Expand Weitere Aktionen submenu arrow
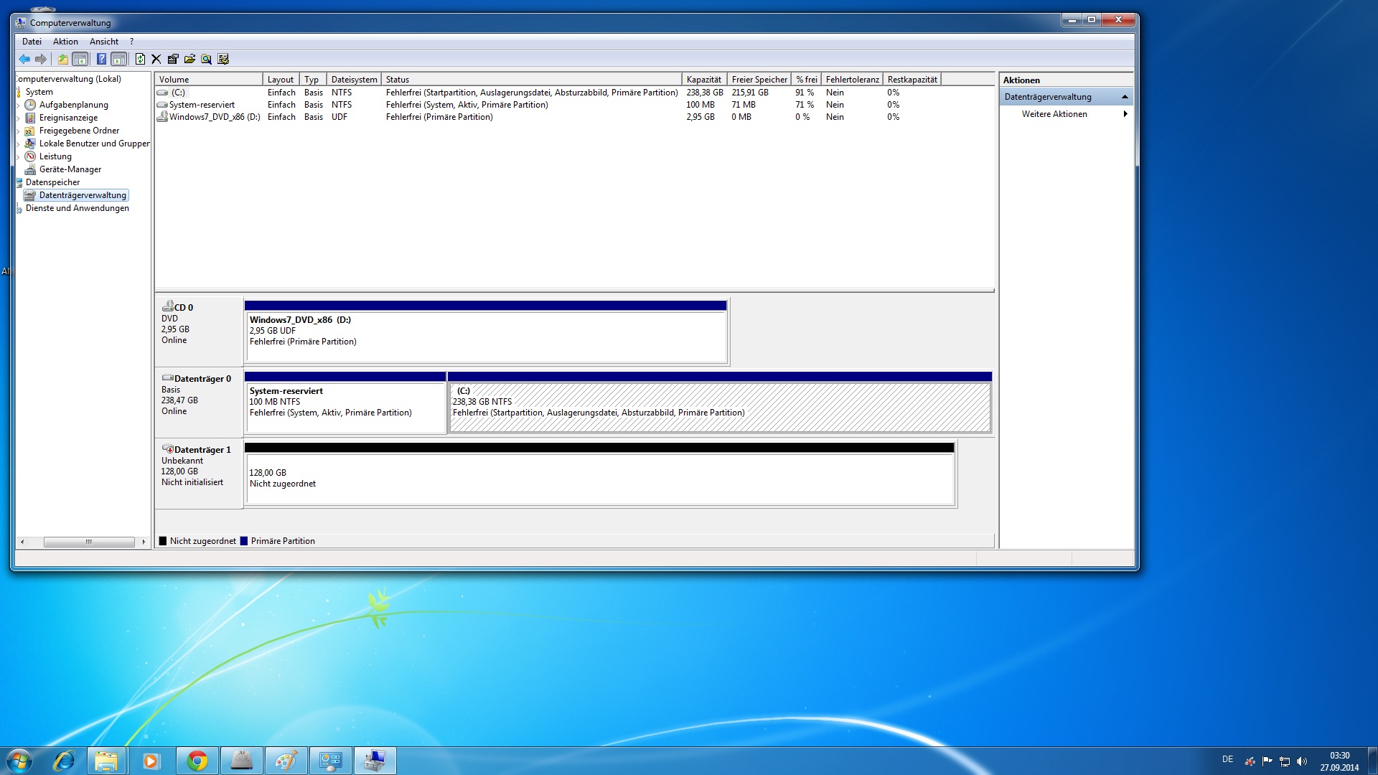1378x775 pixels. coord(1125,114)
